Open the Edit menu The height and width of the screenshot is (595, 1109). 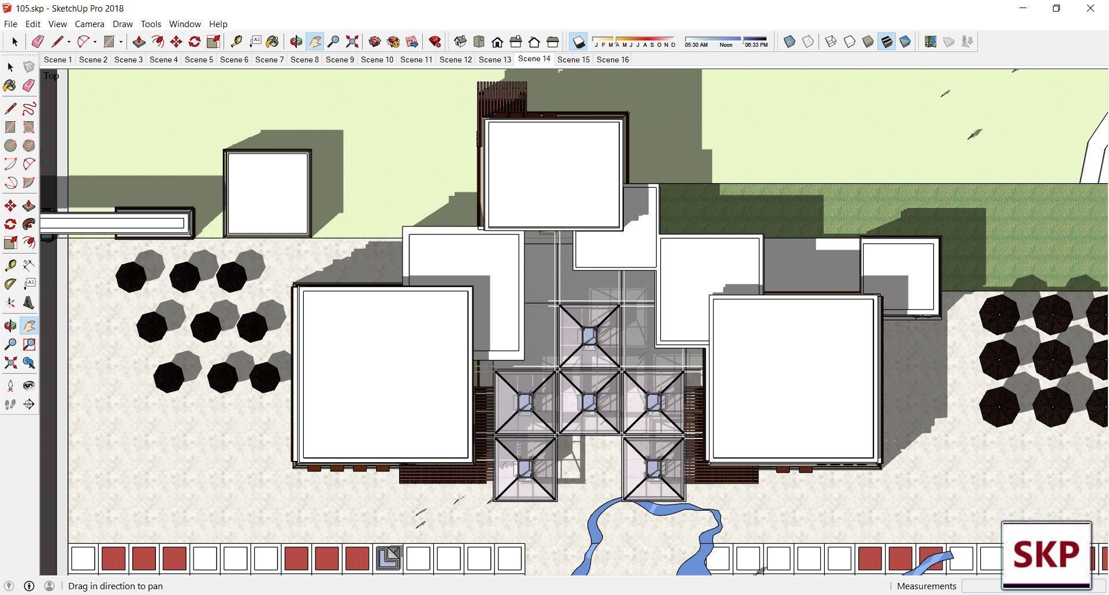[x=32, y=24]
